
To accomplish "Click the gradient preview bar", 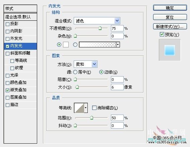I will [x=98, y=44].
